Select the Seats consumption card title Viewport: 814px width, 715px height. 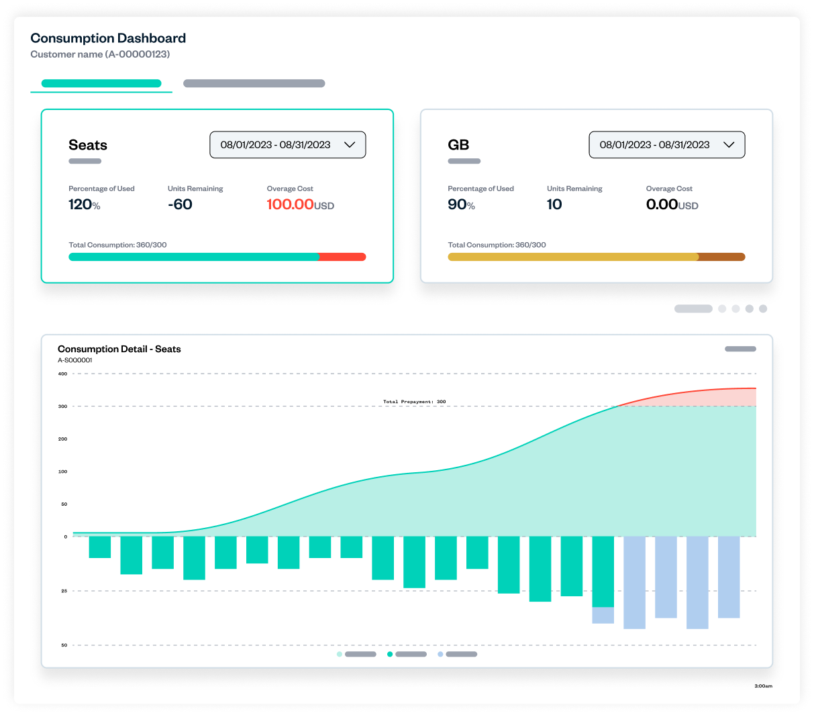(88, 145)
